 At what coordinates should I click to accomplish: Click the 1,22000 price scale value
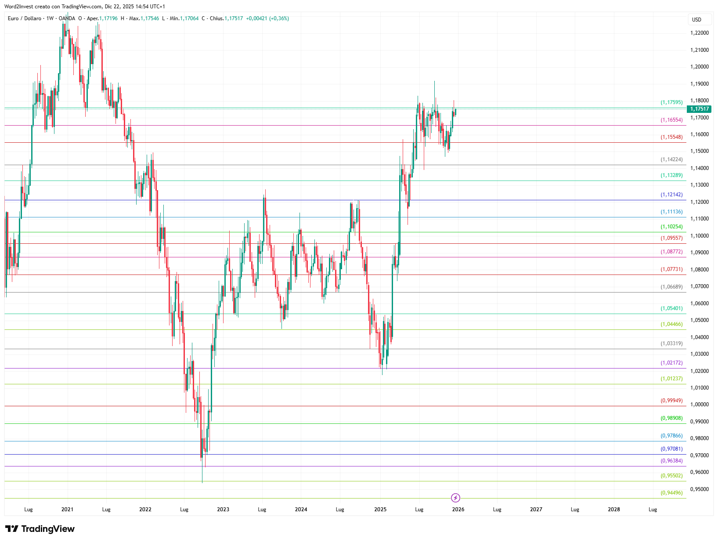click(700, 33)
